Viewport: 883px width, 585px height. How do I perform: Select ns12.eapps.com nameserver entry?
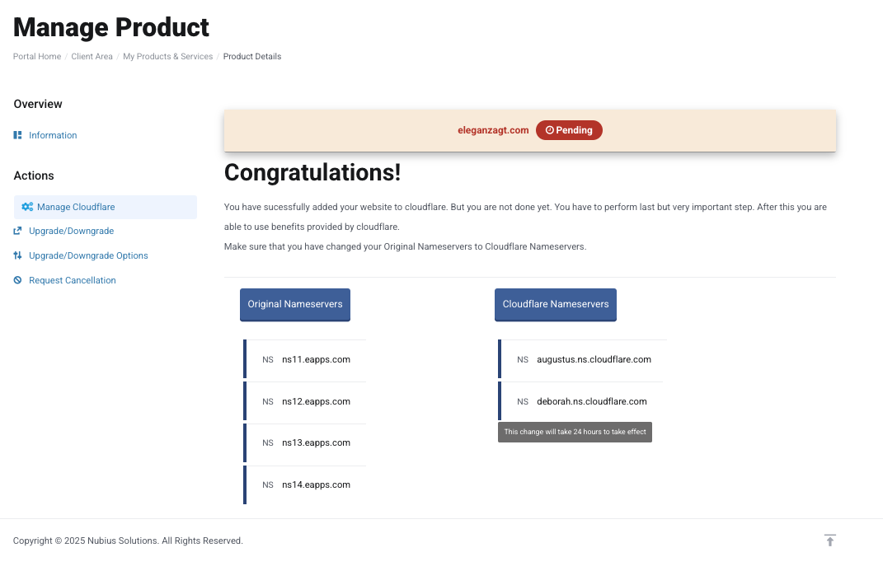coord(305,401)
